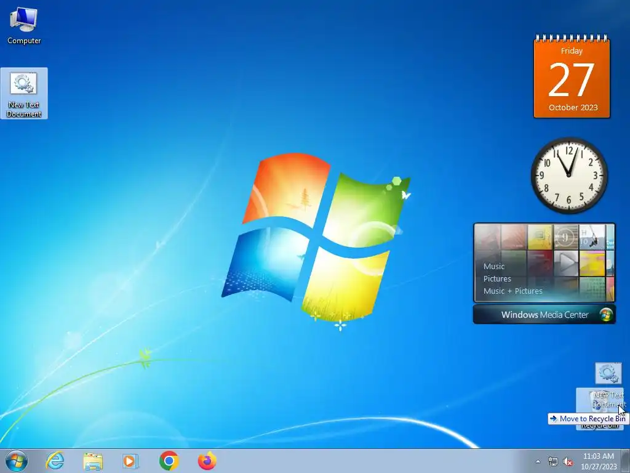Screen dimensions: 630x473
Task: Select Music + Pictures in the Media Center gadget
Action: (512, 291)
